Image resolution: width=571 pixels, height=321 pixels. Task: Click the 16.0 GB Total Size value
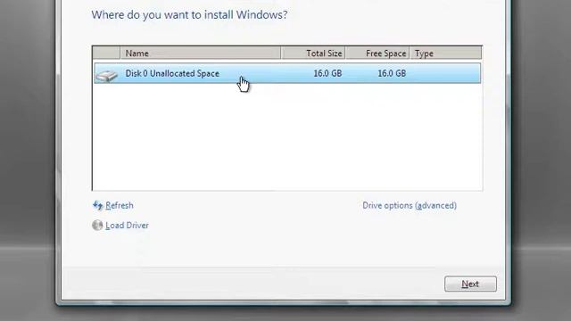tap(327, 73)
